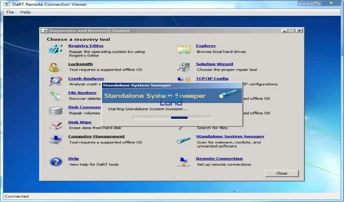Click the 'Choose the proper repair tool' description
Screen dimensions: 344x202
(227, 69)
